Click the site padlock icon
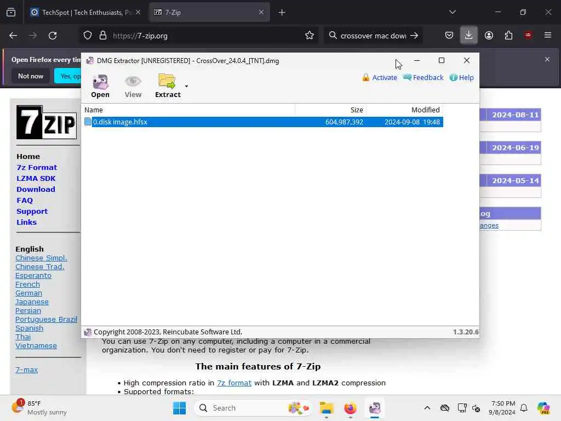Image resolution: width=561 pixels, height=421 pixels. point(103,36)
